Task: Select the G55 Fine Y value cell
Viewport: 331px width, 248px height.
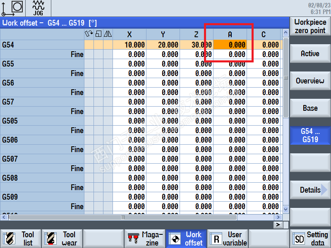Action: [163, 73]
